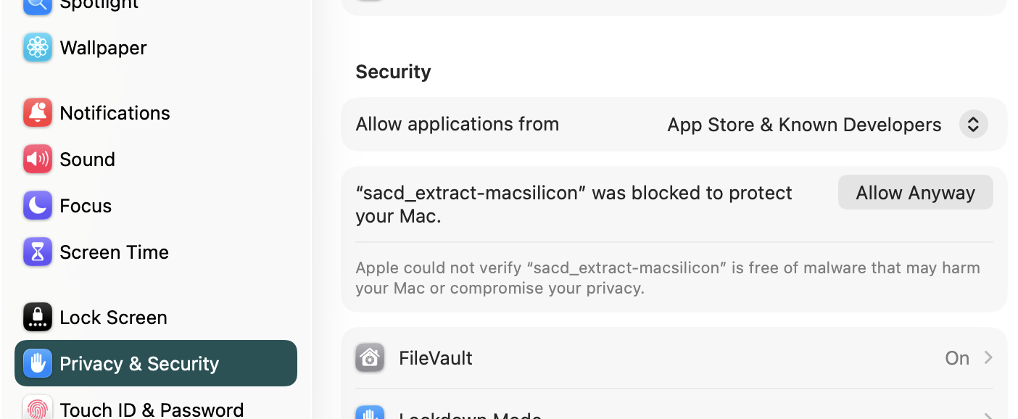Click the Sound speaker icon
Viewport: 1018px width, 419px height.
(38, 159)
